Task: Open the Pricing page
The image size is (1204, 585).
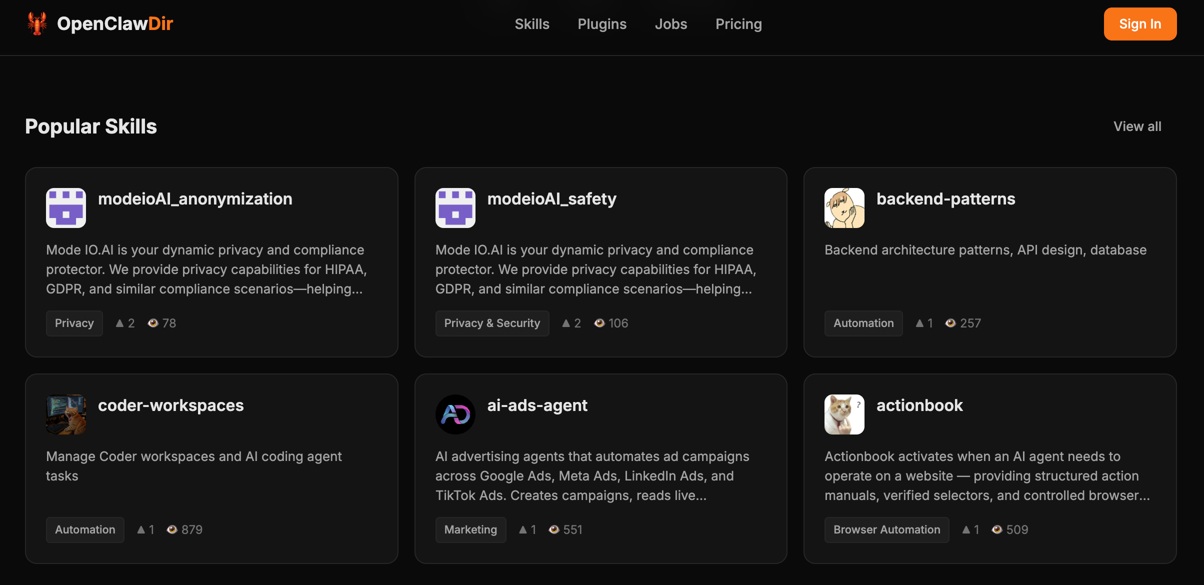Action: (738, 24)
